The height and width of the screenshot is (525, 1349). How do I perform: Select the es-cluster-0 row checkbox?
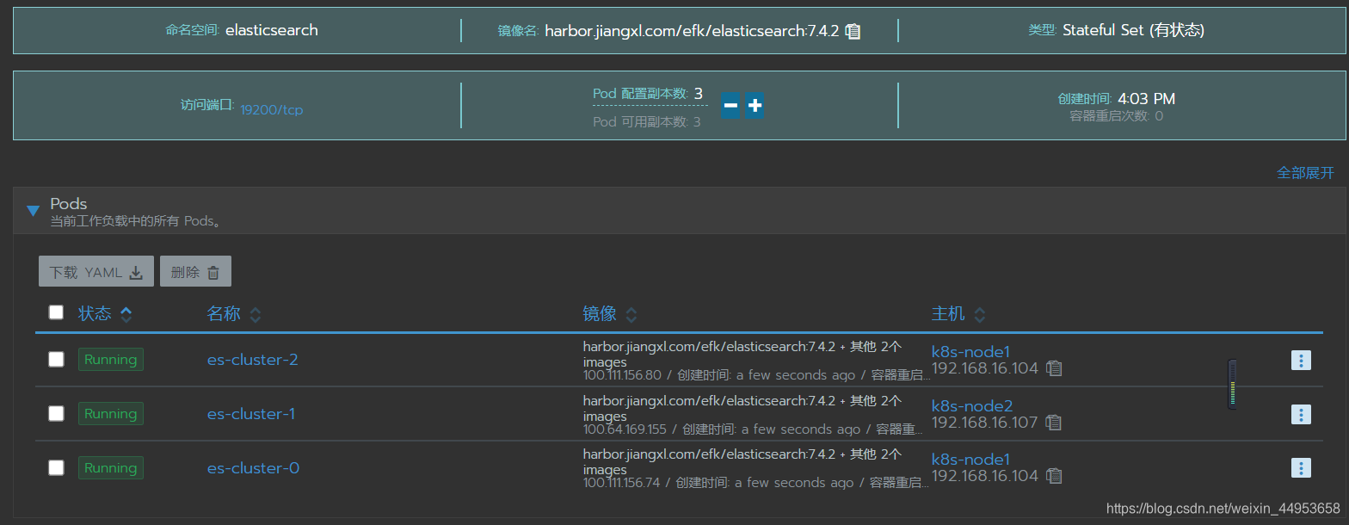coord(56,468)
